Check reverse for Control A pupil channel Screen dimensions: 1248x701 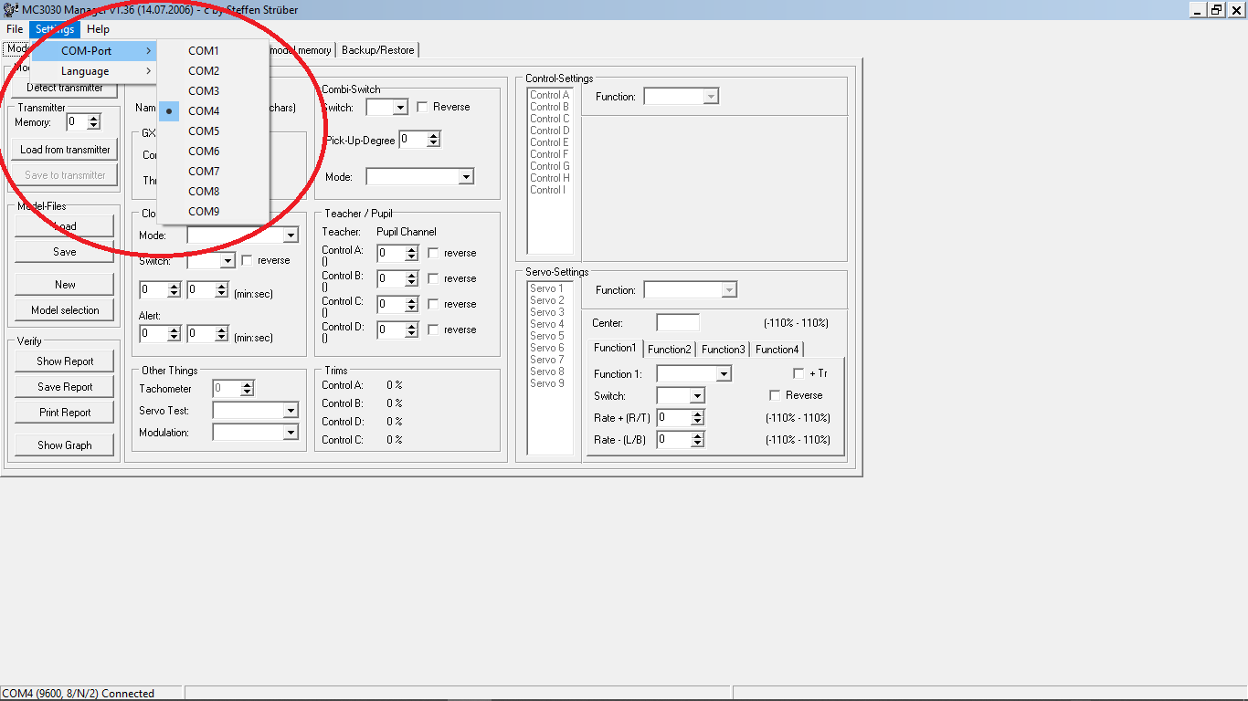point(433,253)
